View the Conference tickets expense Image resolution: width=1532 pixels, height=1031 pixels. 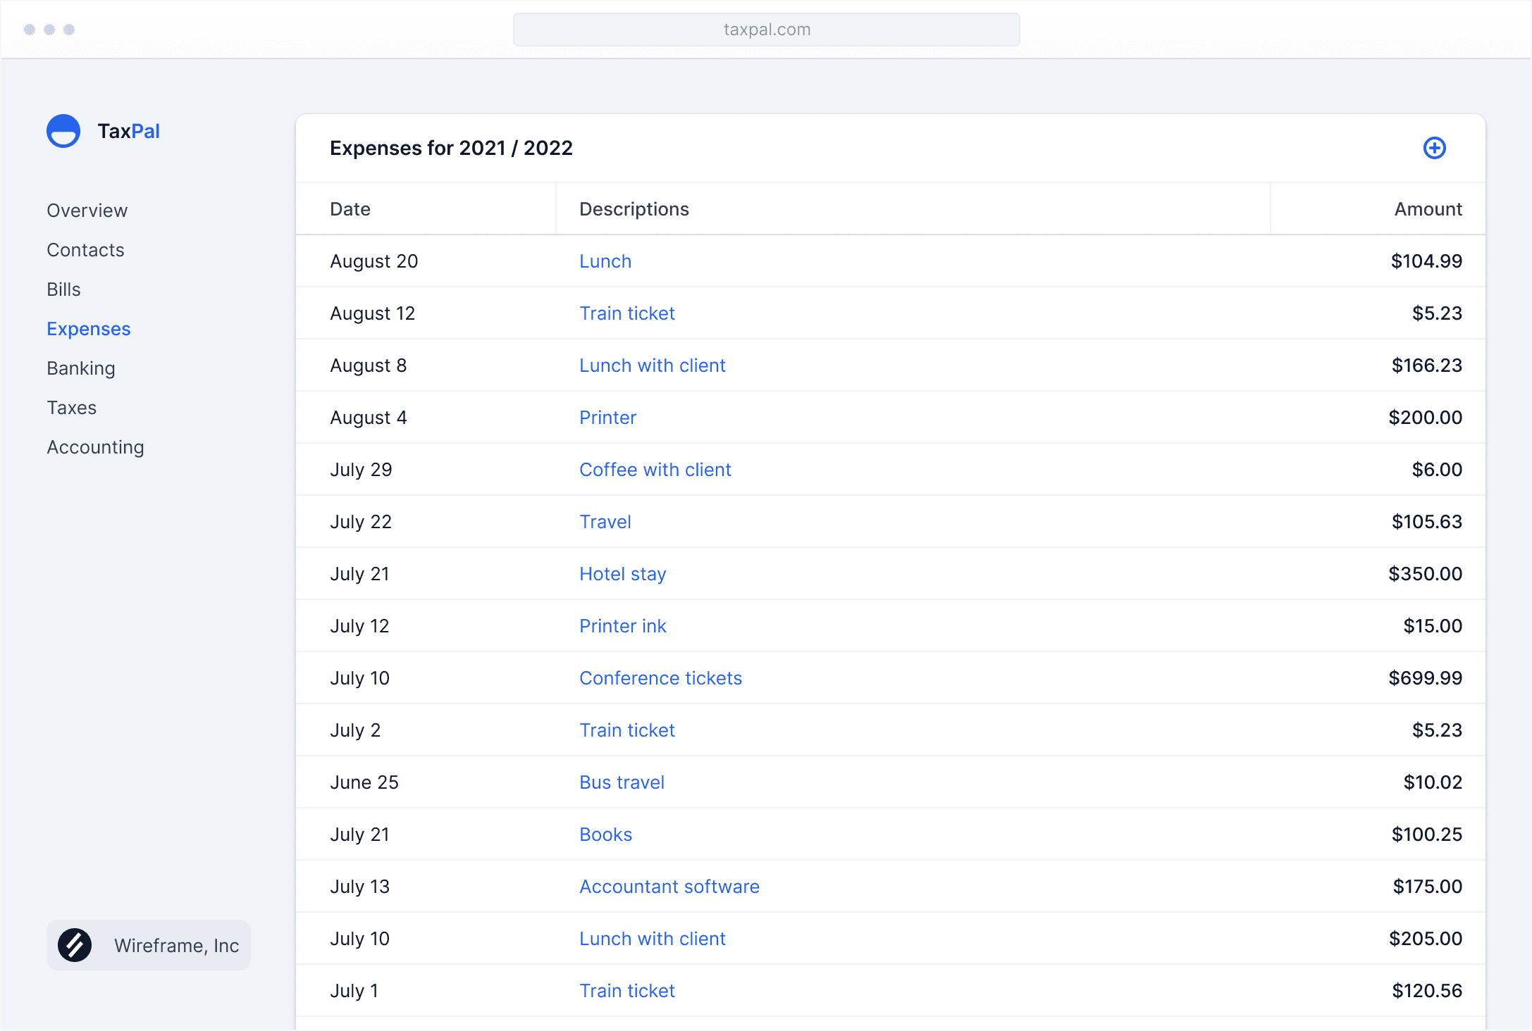tap(660, 677)
